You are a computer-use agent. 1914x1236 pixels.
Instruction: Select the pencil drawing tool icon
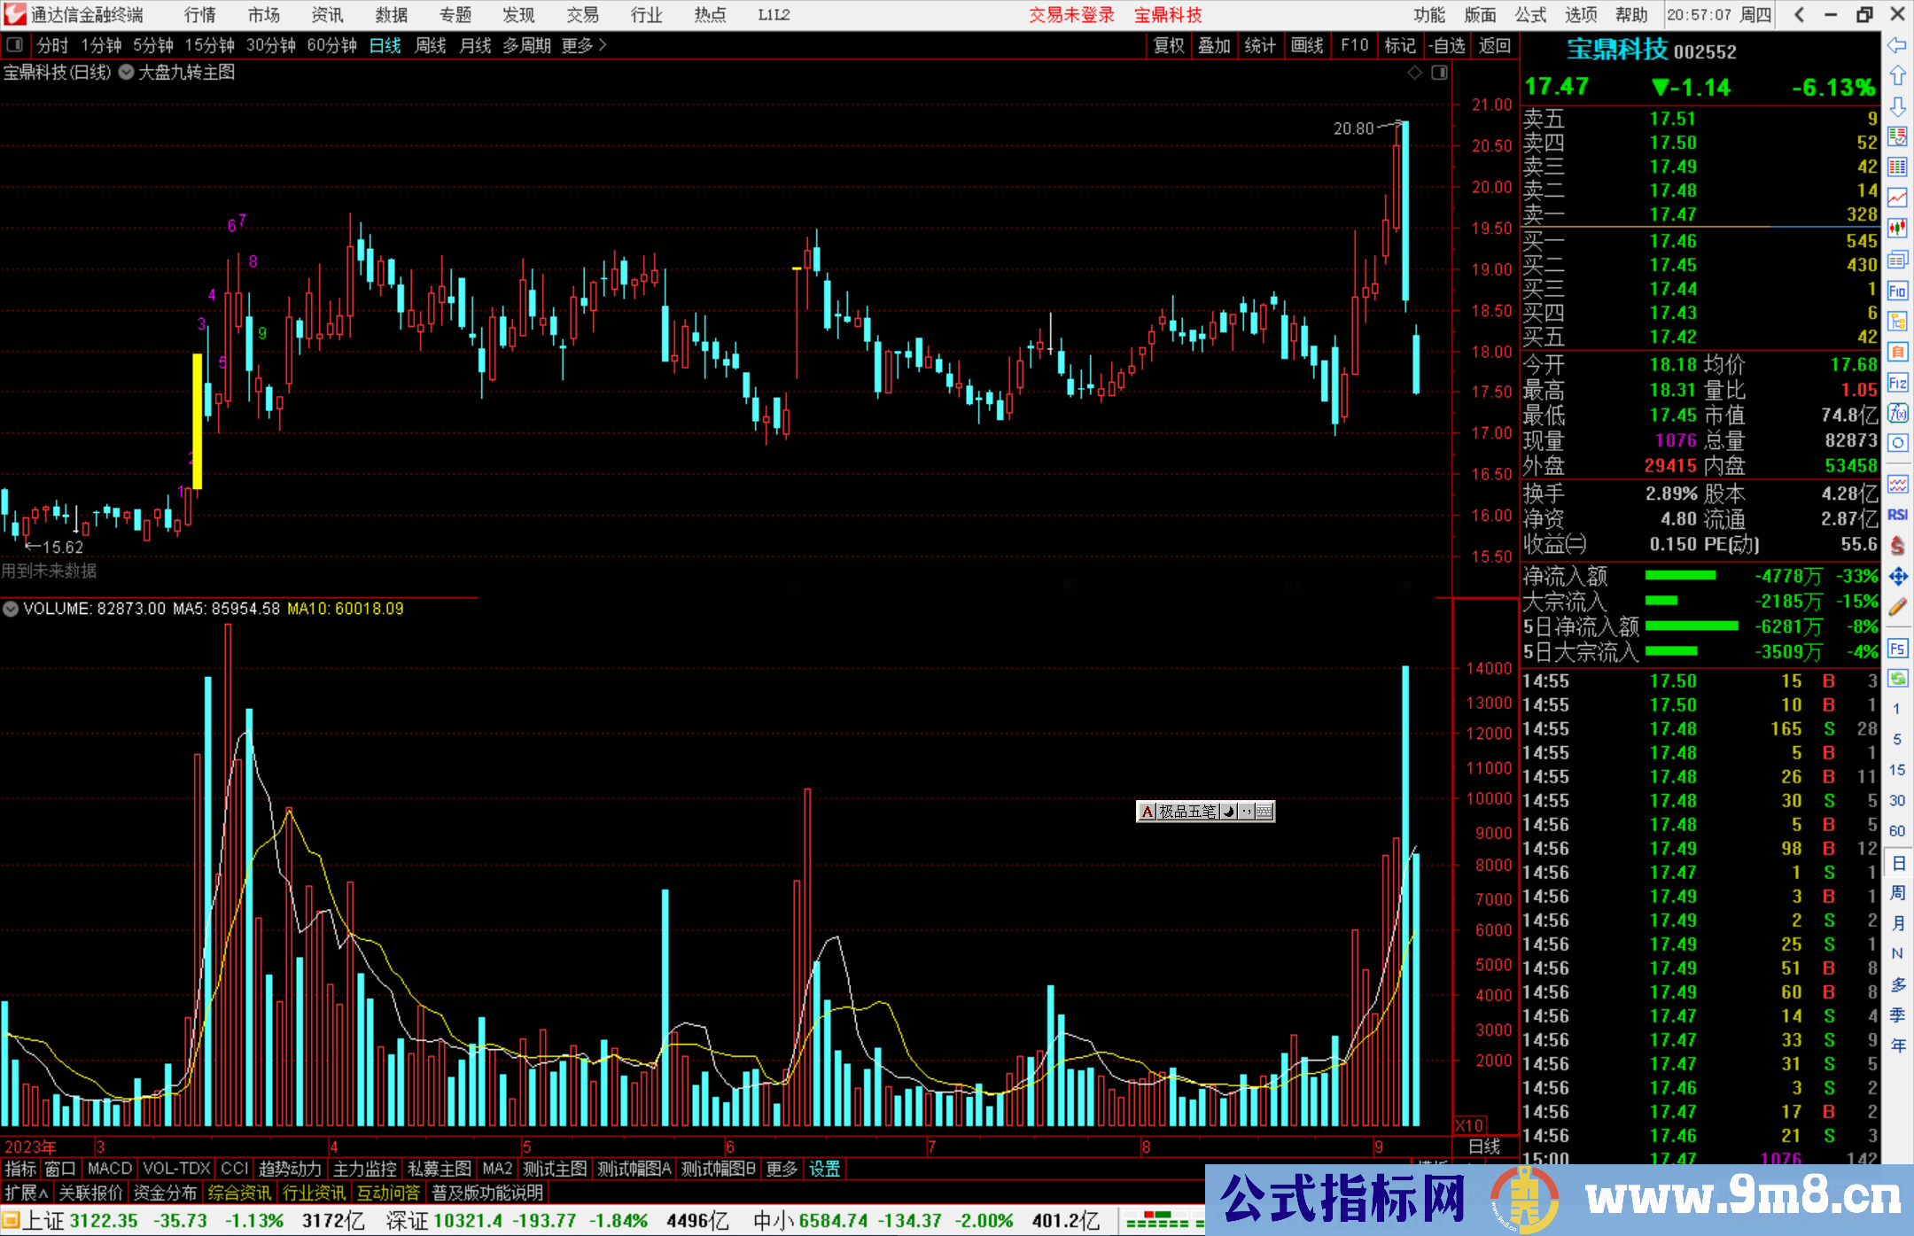click(1897, 608)
